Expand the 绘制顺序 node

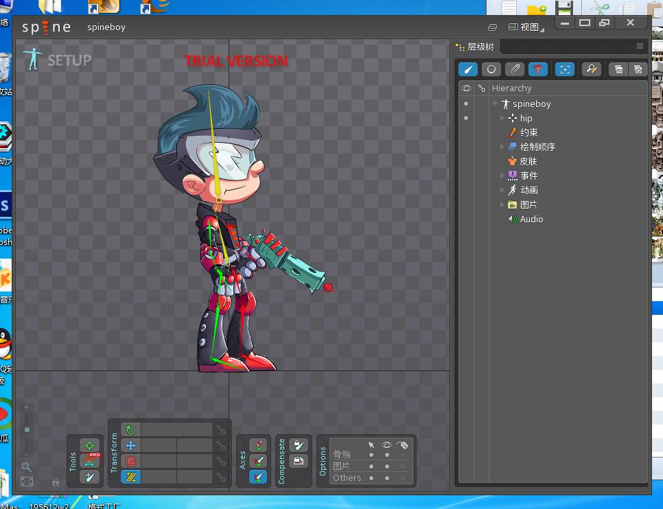coord(502,147)
